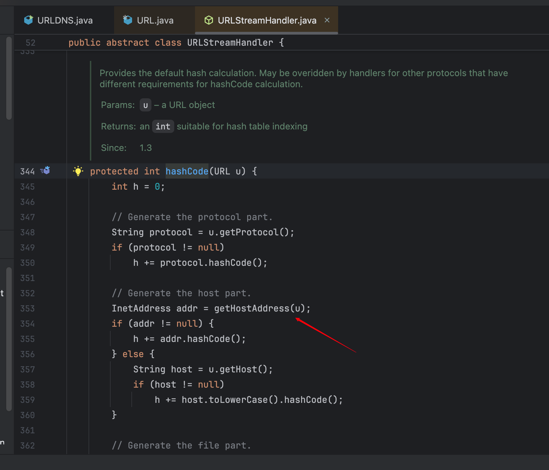Close the URLStreamHandler.java tab

(327, 20)
